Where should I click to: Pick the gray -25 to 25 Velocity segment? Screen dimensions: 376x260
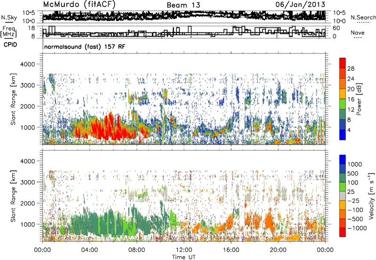343,196
